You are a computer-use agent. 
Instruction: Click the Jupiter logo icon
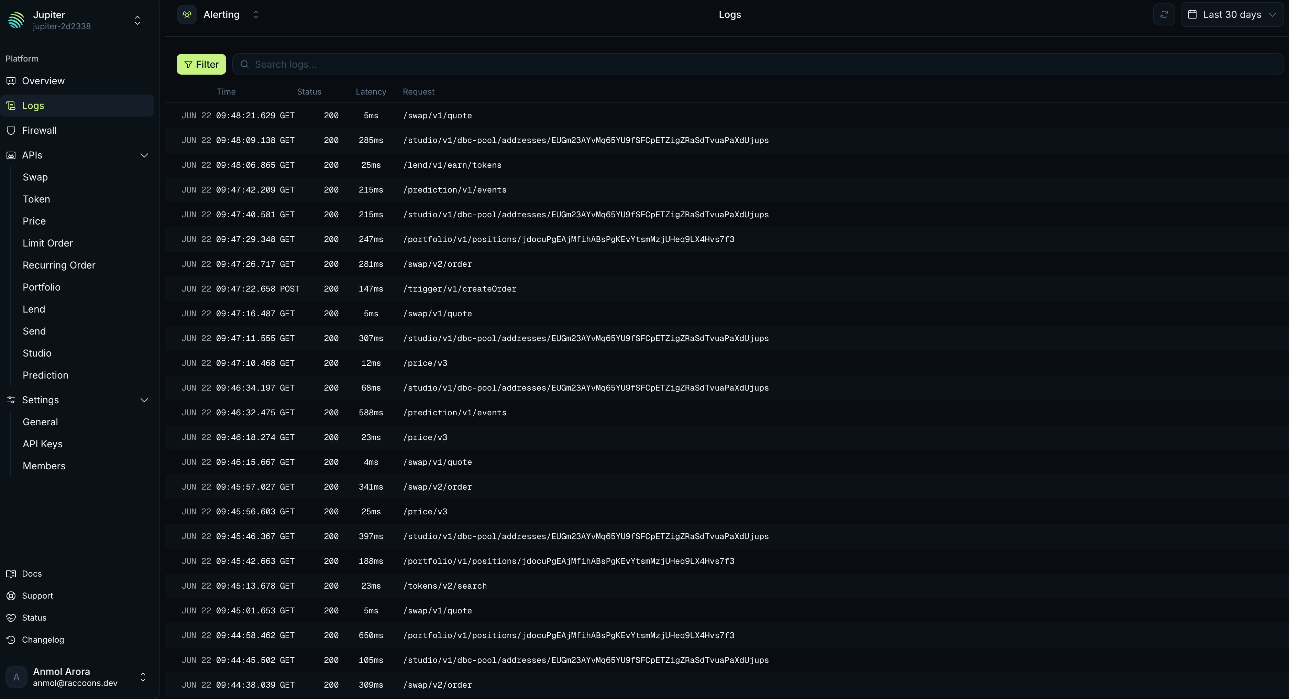tap(16, 20)
